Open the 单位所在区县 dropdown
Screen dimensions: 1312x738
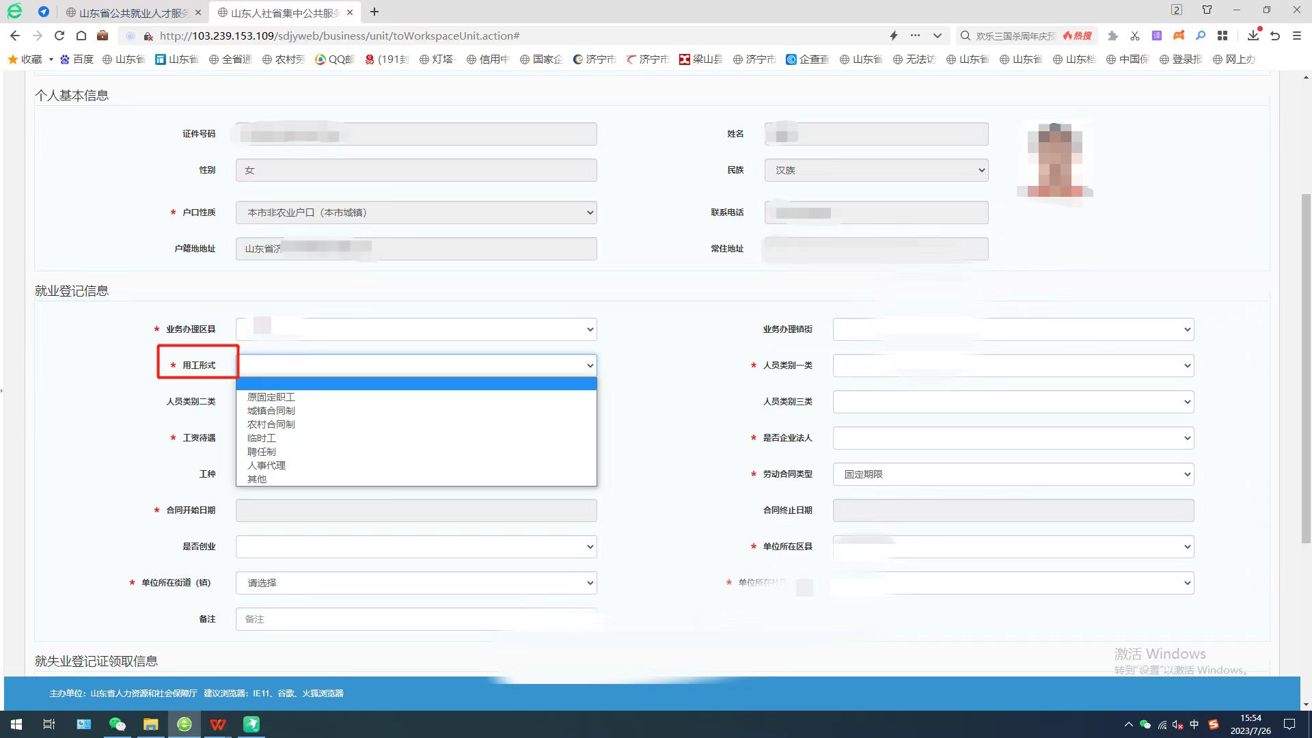point(1013,547)
